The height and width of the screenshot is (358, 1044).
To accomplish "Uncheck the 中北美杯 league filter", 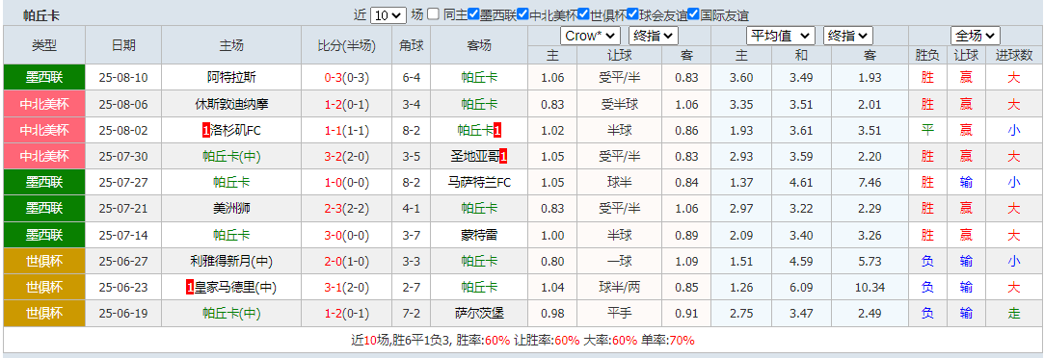I will pyautogui.click(x=522, y=13).
